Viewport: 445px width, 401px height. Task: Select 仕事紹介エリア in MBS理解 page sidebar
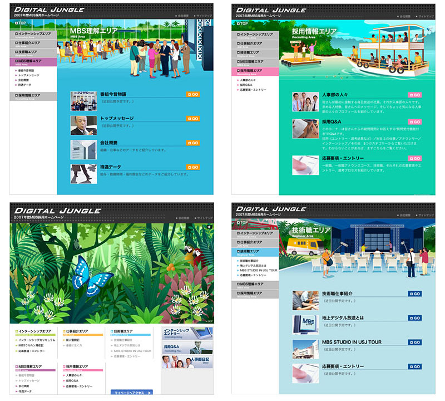pyautogui.click(x=33, y=44)
